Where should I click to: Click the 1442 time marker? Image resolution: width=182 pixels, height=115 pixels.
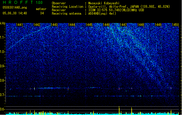point(37,25)
